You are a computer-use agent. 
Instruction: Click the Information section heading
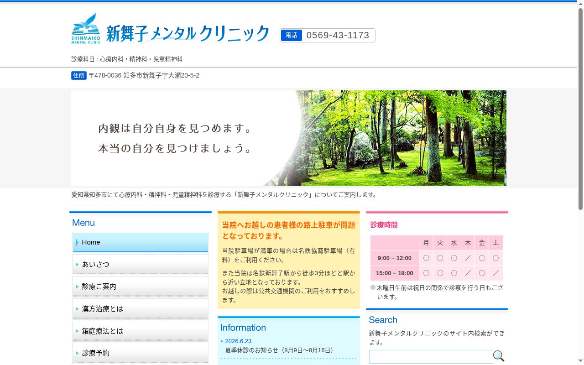click(x=243, y=328)
